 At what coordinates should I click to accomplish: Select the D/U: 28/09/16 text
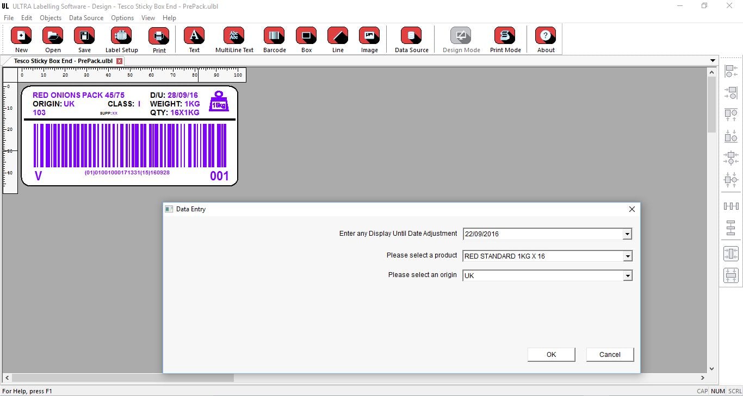point(174,95)
